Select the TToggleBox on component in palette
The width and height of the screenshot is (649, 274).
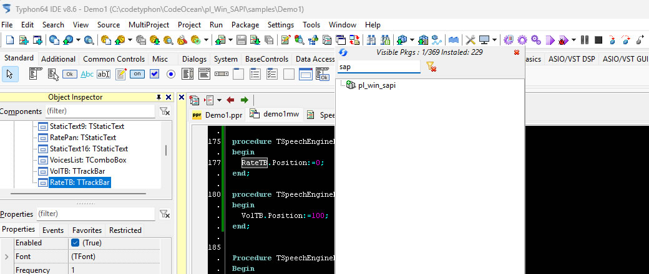click(x=137, y=74)
